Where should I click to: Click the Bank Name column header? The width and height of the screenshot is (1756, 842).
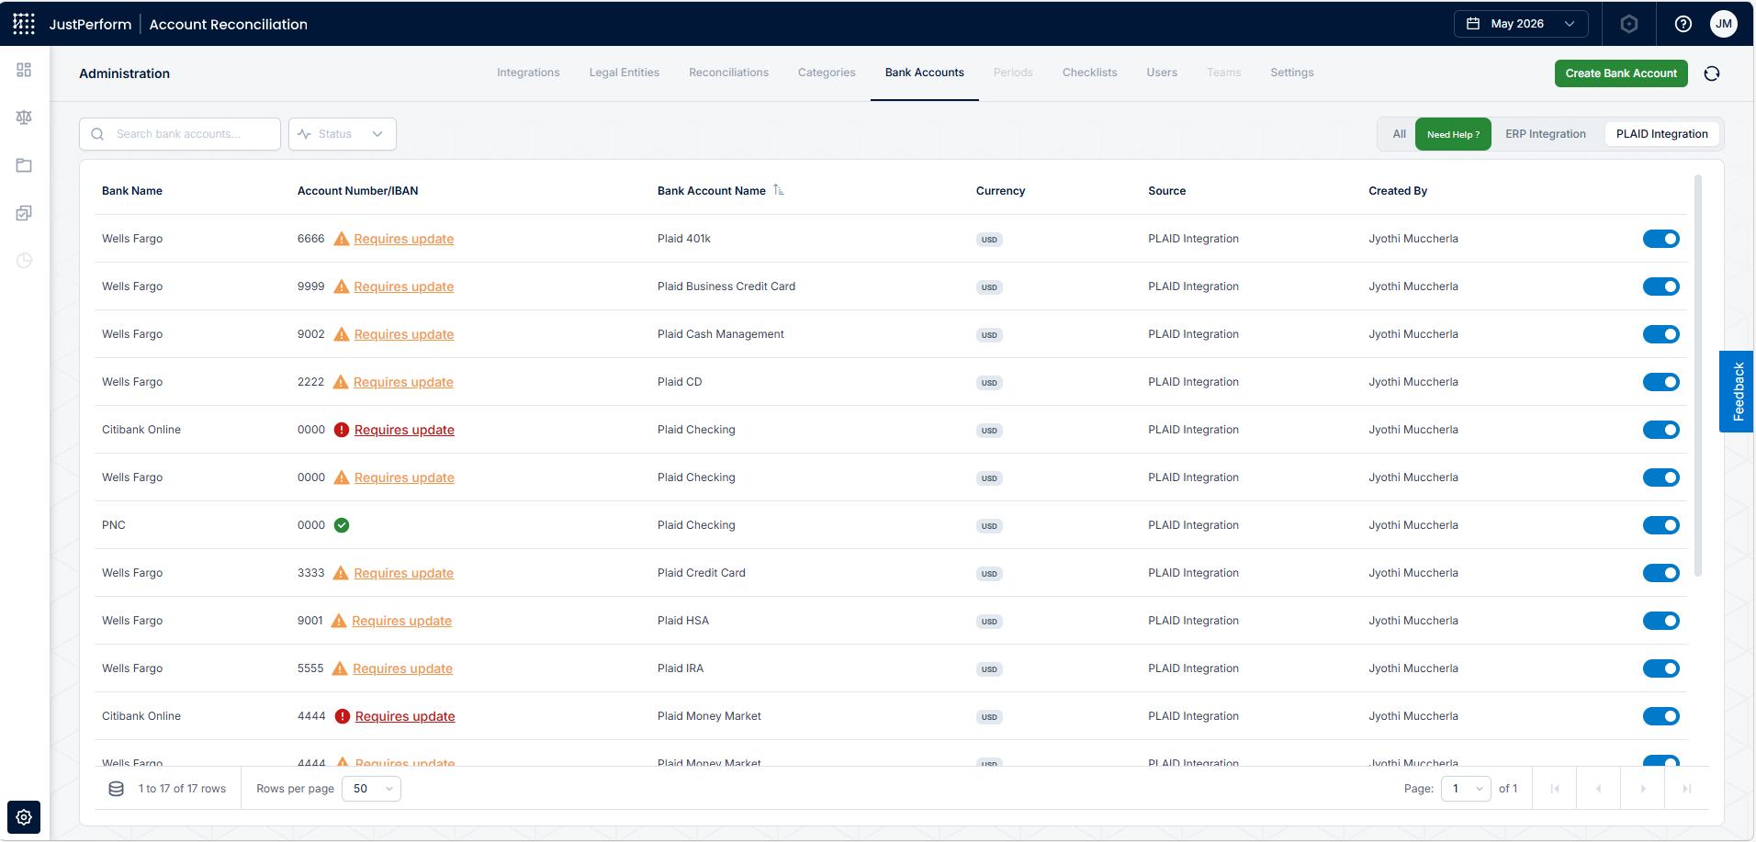(132, 191)
